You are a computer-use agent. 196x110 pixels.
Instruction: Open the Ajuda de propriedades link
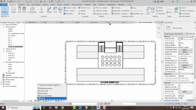[171, 101]
